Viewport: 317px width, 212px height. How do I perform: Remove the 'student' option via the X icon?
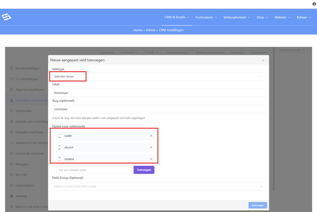coord(151,159)
